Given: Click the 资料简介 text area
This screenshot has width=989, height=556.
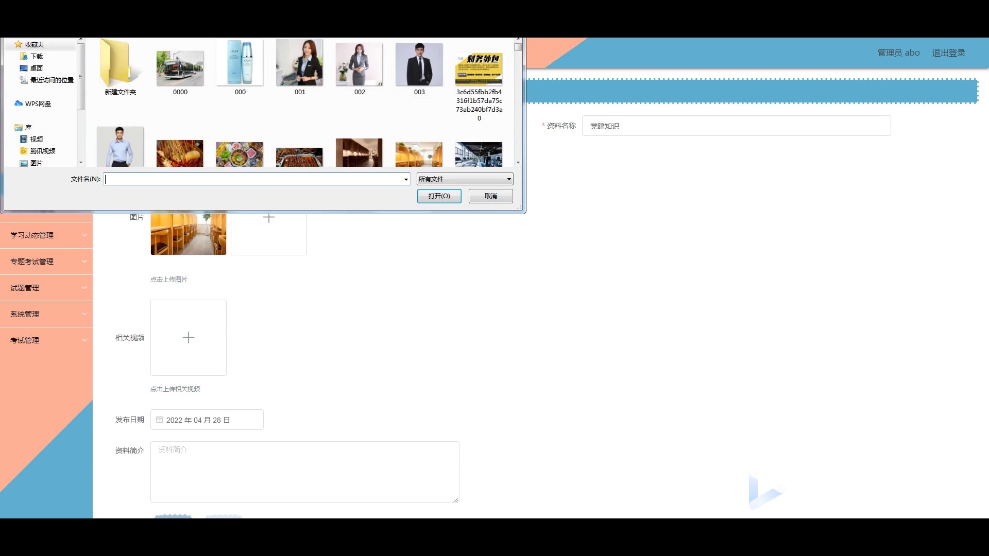Looking at the screenshot, I should pyautogui.click(x=304, y=472).
